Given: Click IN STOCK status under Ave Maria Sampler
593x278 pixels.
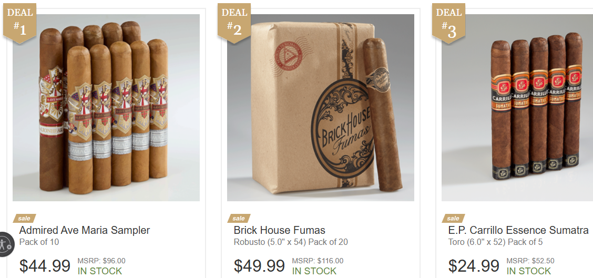Looking at the screenshot, I should coord(100,271).
